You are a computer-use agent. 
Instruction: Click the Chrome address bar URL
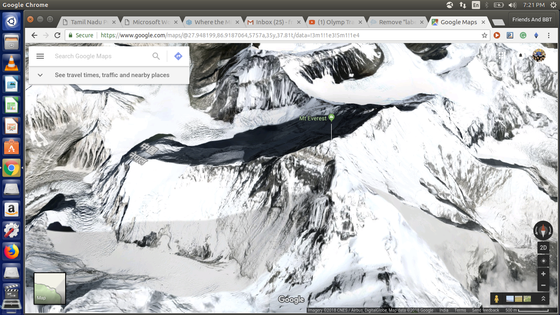tap(230, 35)
